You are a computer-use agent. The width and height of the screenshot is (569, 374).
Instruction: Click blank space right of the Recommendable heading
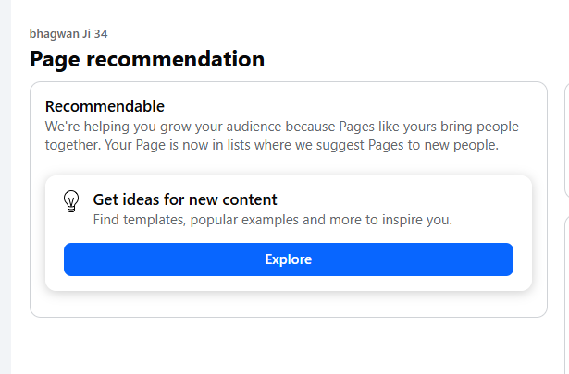tap(352, 106)
